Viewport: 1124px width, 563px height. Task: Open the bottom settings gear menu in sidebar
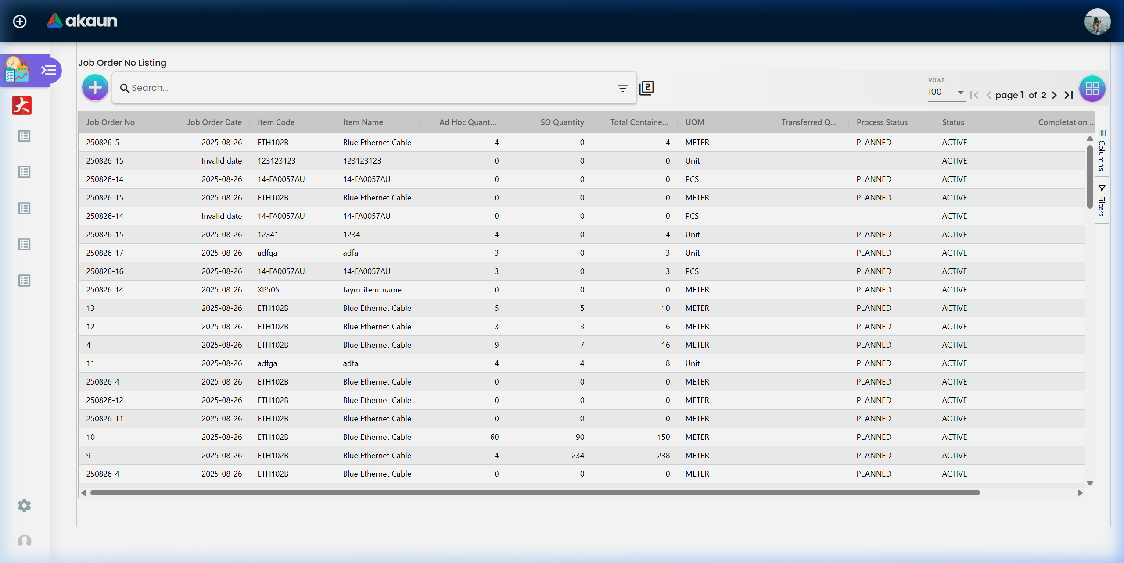24,506
